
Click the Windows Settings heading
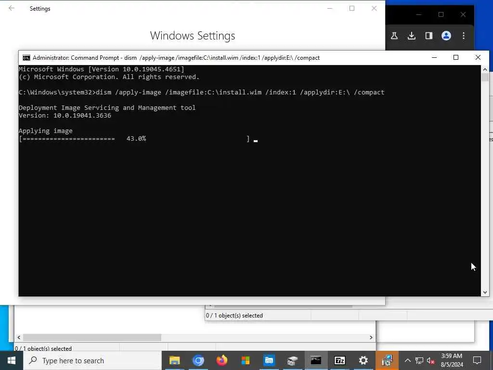click(x=193, y=36)
